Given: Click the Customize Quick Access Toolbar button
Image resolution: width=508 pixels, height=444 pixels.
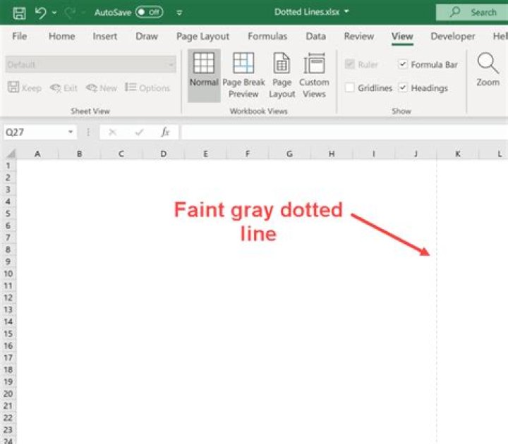Looking at the screenshot, I should (179, 13).
